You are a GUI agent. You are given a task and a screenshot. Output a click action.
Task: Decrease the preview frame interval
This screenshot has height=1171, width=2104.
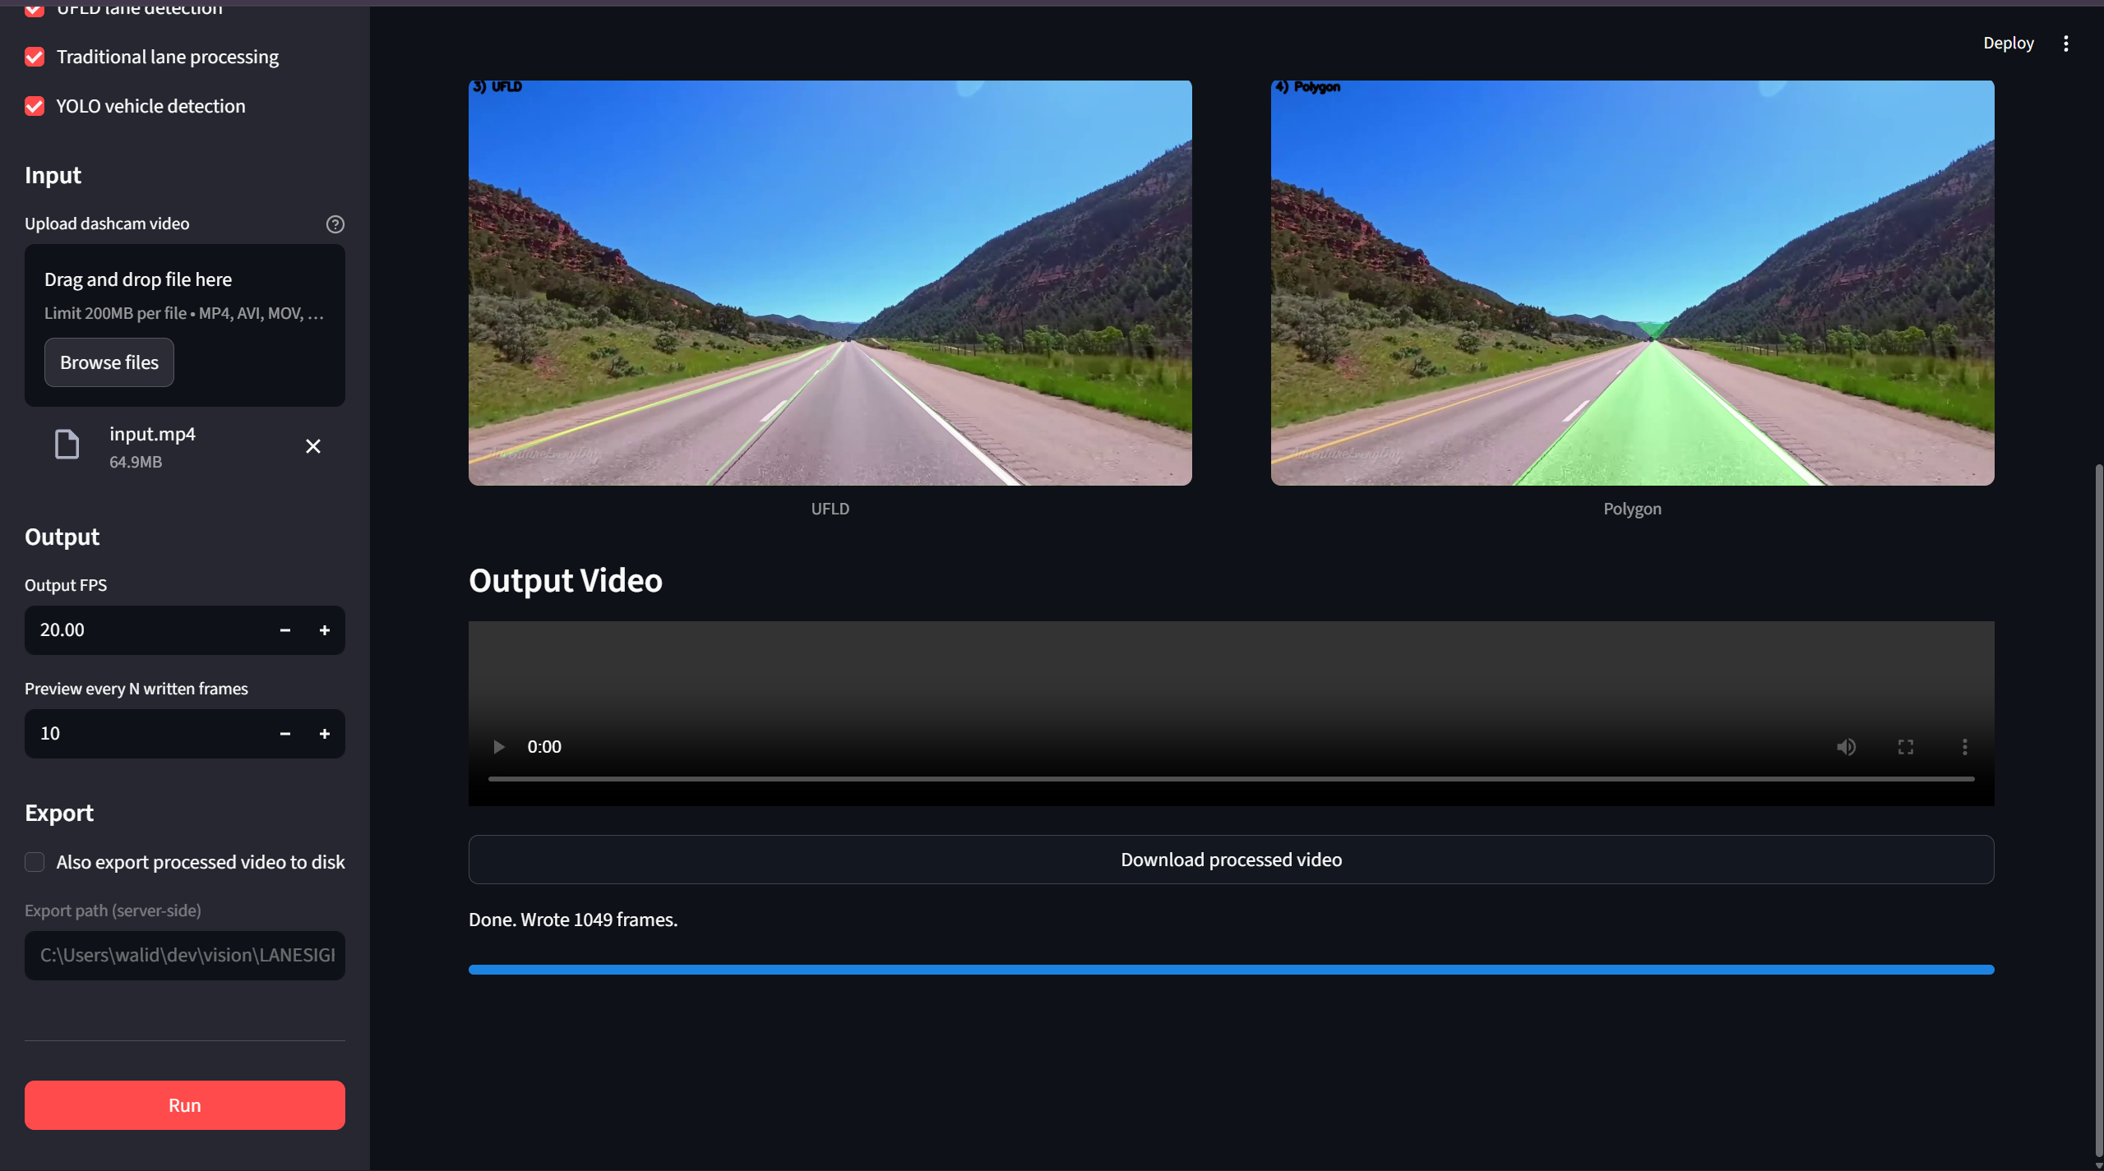pos(285,734)
